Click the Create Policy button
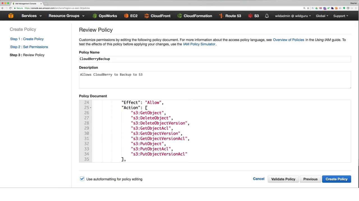The height and width of the screenshot is (201, 359). (x=336, y=179)
